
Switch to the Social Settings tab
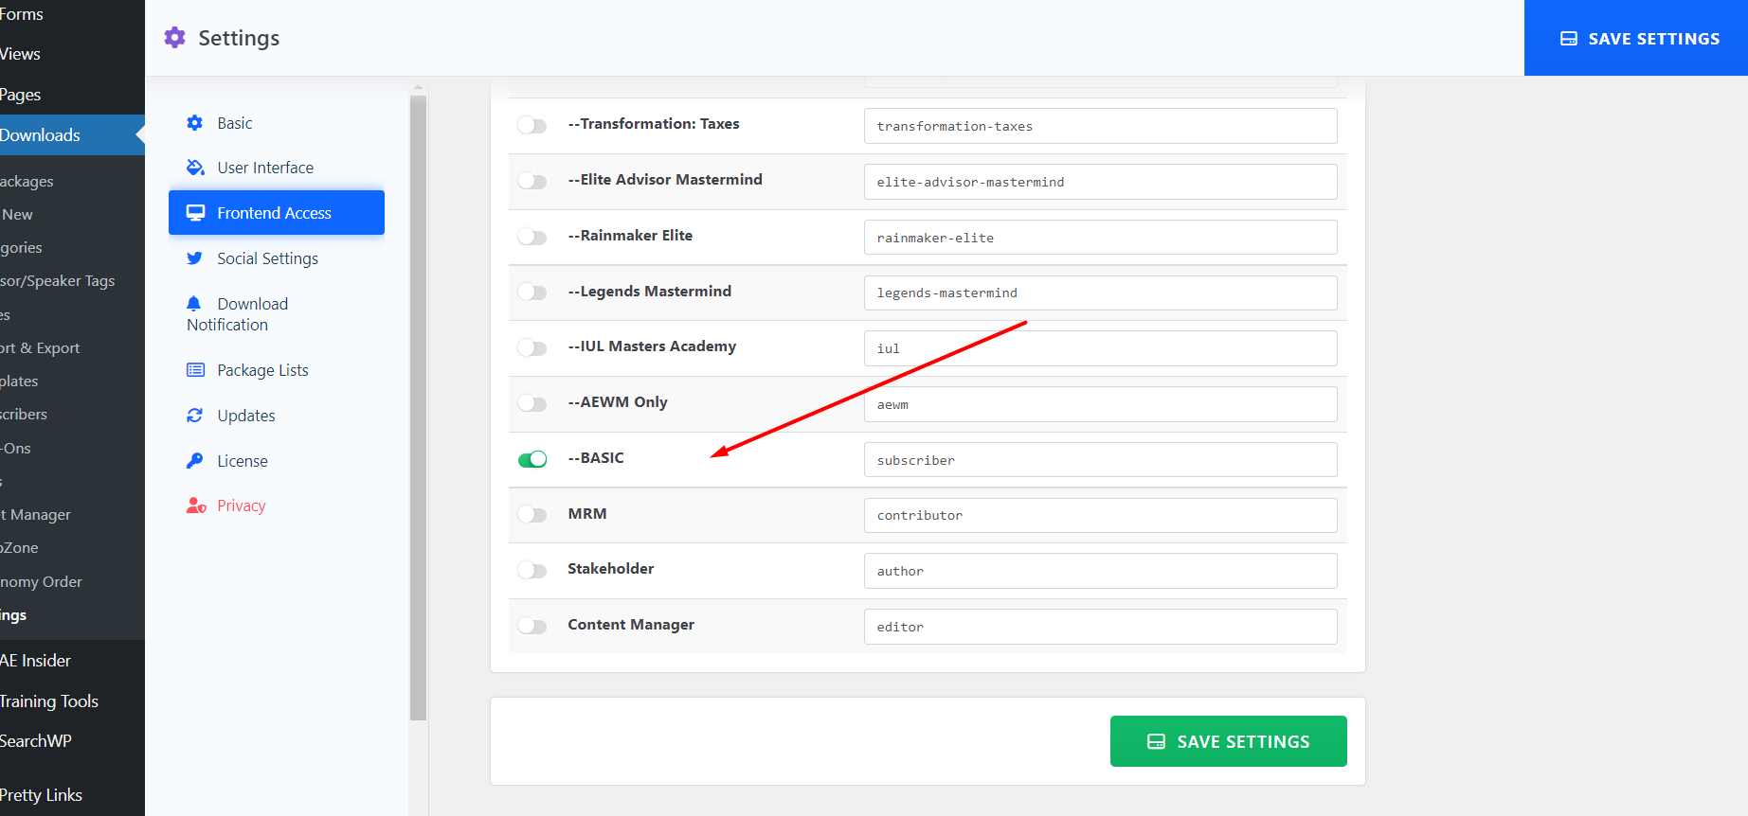[x=277, y=258]
